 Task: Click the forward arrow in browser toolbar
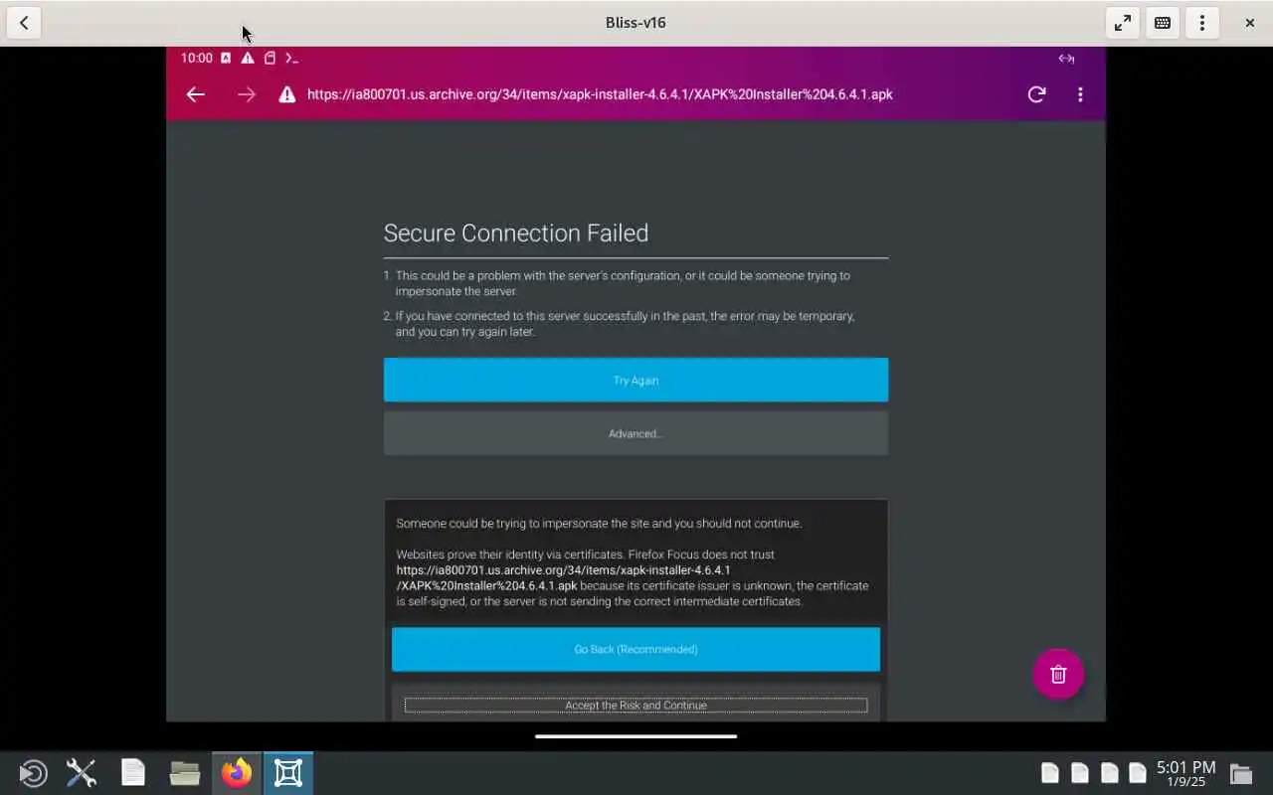coord(246,94)
